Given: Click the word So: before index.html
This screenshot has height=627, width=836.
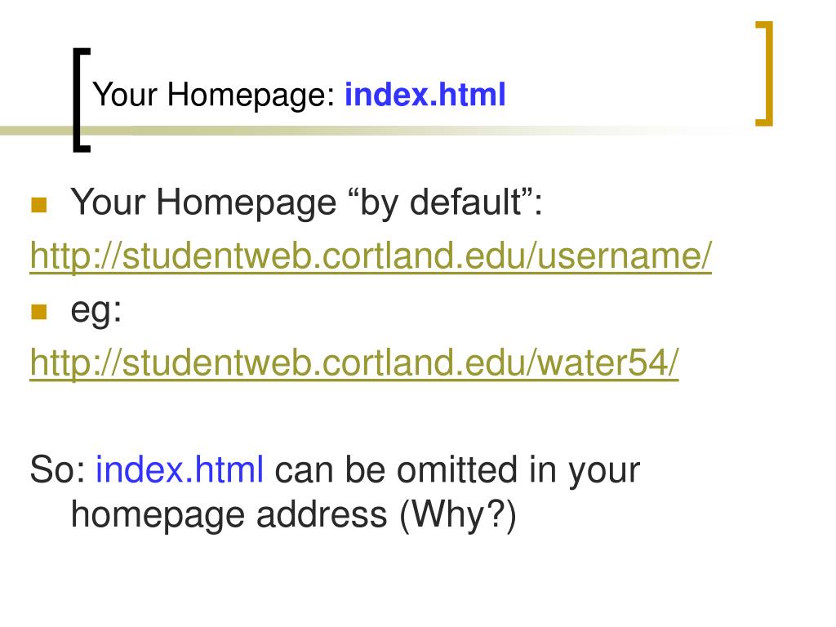Looking at the screenshot, I should 57,469.
